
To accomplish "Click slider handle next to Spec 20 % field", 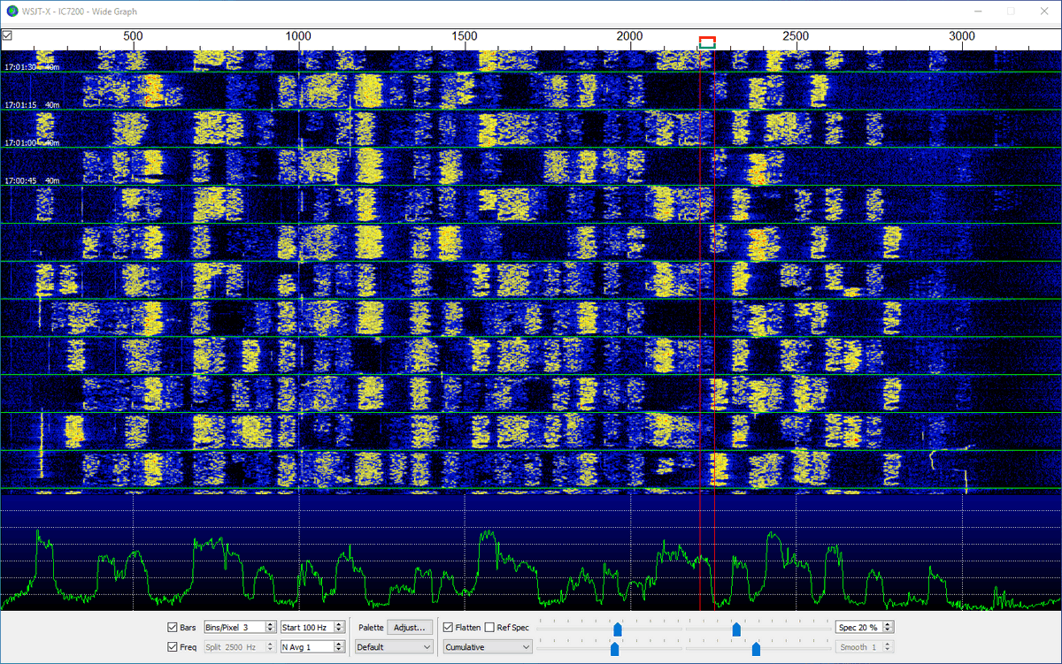I will tap(736, 628).
